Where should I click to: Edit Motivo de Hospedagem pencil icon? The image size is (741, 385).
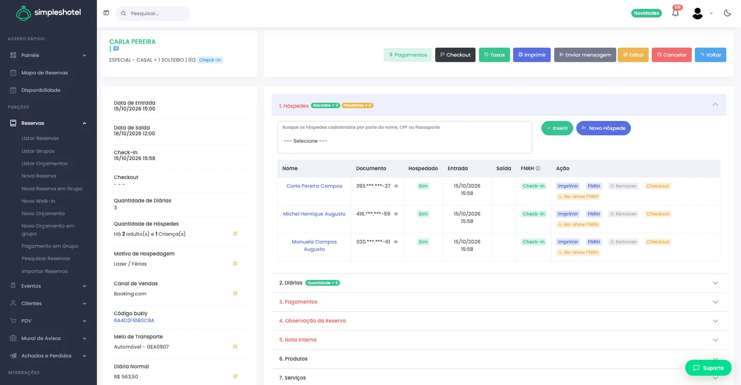click(x=235, y=264)
